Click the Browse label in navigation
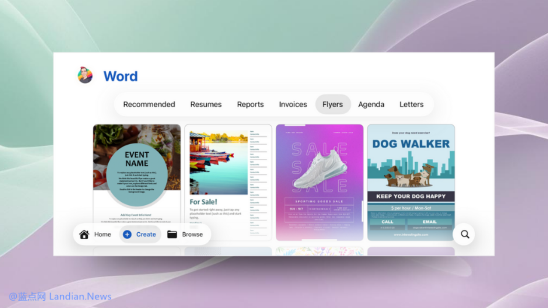Viewport: 548px width, 308px height. [x=192, y=234]
